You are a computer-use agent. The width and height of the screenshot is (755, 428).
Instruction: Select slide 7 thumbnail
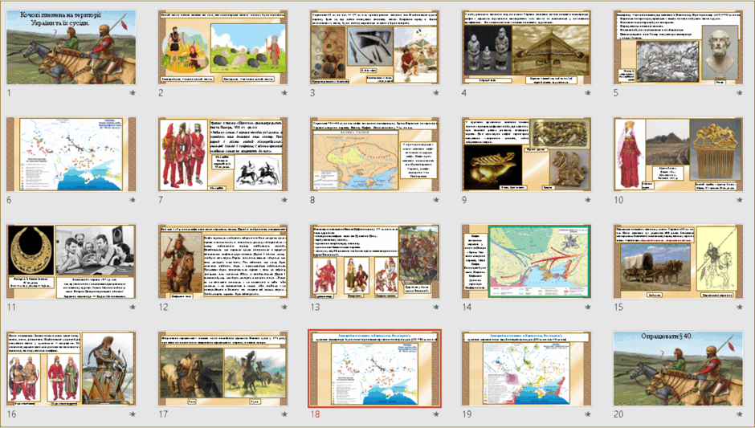point(223,154)
